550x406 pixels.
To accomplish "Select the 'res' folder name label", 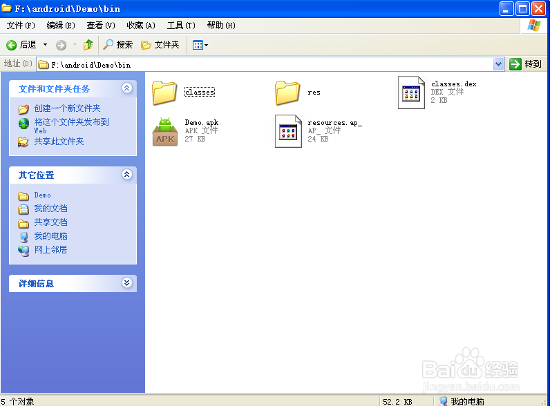I will (314, 93).
